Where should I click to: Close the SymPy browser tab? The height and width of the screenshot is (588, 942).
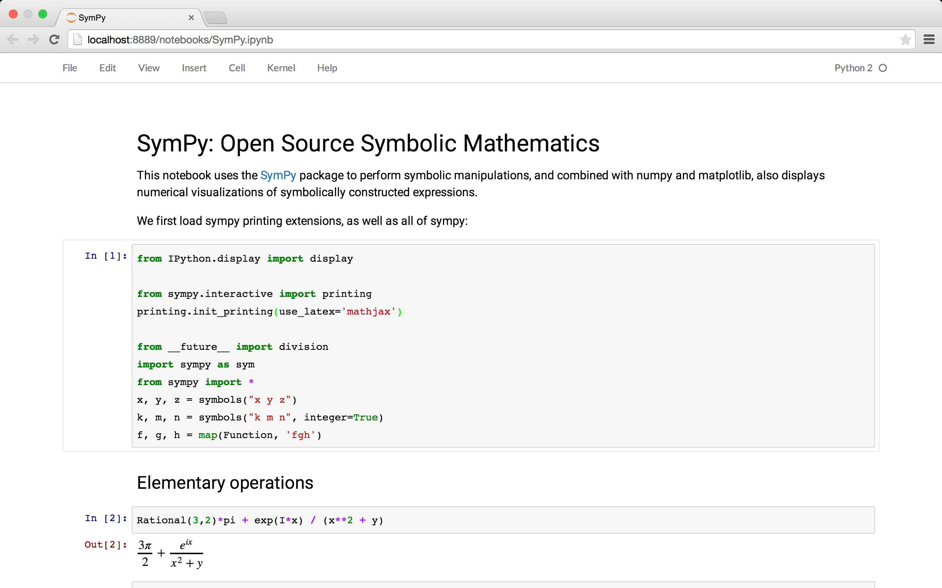(191, 18)
